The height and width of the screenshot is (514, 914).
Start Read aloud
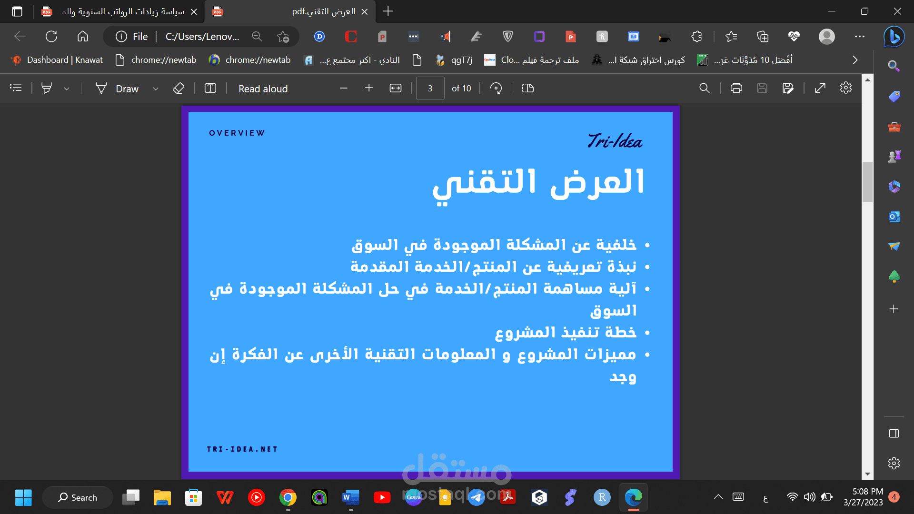coord(263,89)
